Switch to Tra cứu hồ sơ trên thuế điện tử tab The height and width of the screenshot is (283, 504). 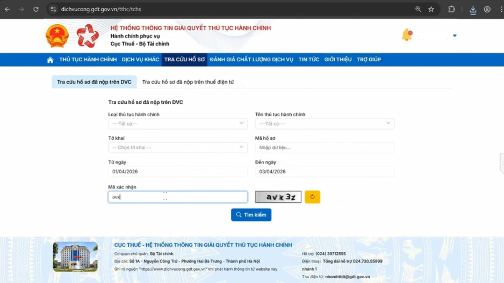188,82
